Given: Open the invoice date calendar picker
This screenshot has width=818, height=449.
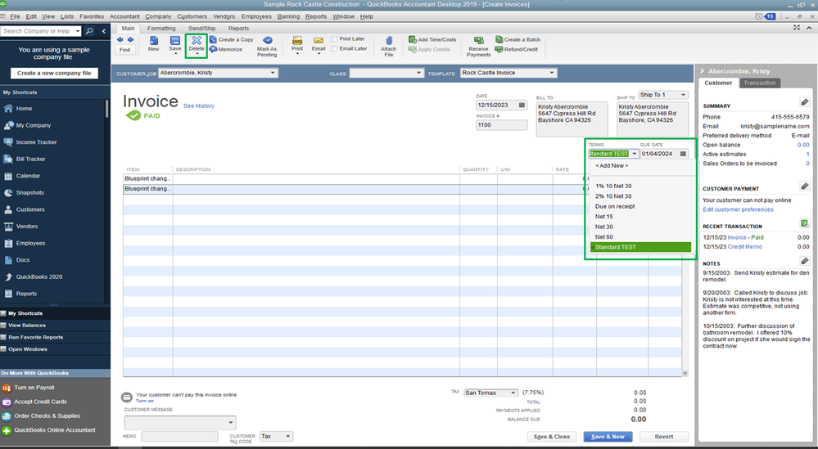Looking at the screenshot, I should point(522,105).
